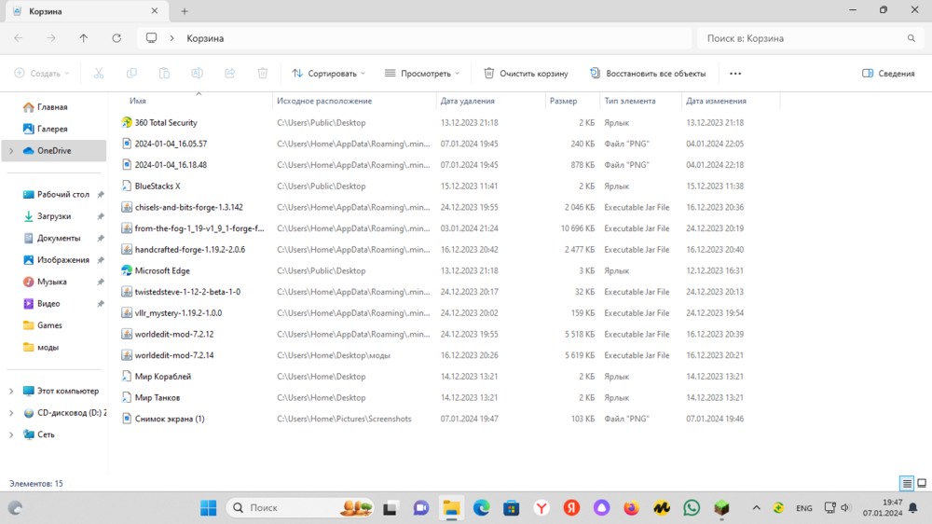Click the computer icon in address bar

tap(152, 38)
